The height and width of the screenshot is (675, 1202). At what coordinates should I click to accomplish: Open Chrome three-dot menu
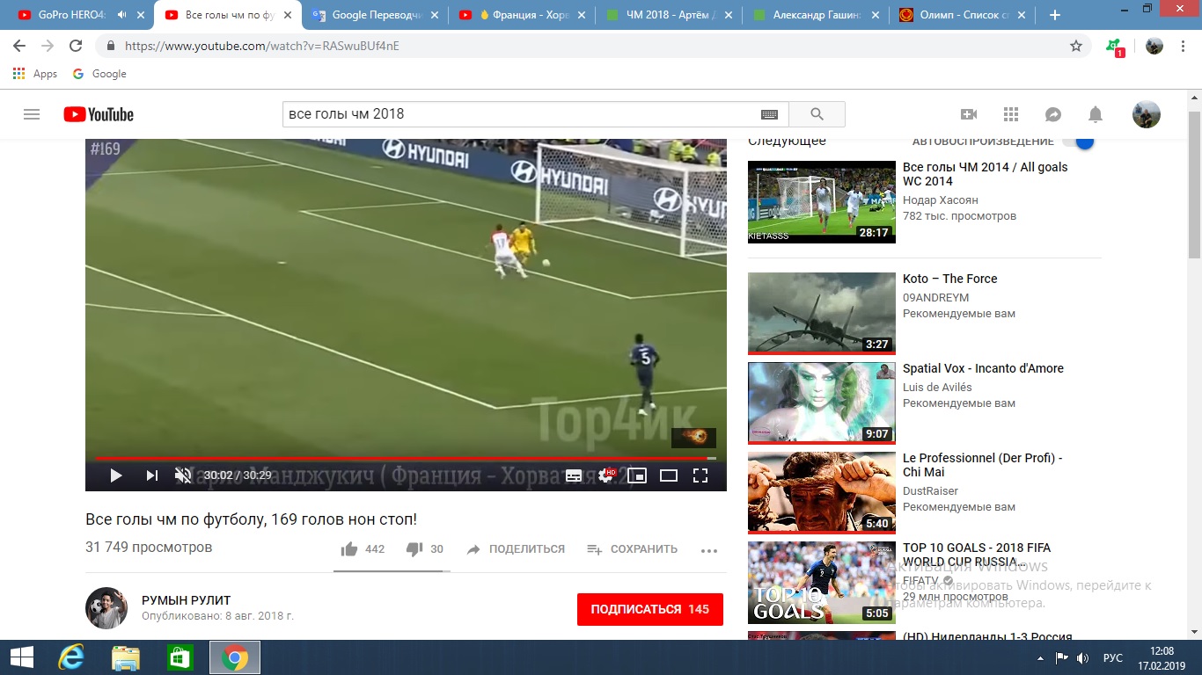[1184, 46]
